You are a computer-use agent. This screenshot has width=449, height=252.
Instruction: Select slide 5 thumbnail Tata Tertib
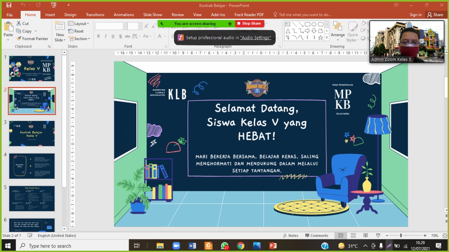coord(32,198)
